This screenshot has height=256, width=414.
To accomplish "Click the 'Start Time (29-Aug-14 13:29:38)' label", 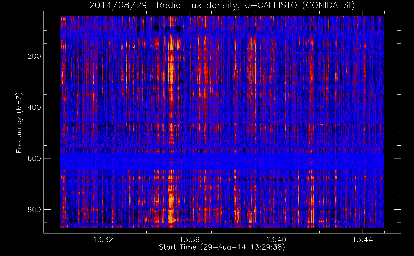I will 222,247.
